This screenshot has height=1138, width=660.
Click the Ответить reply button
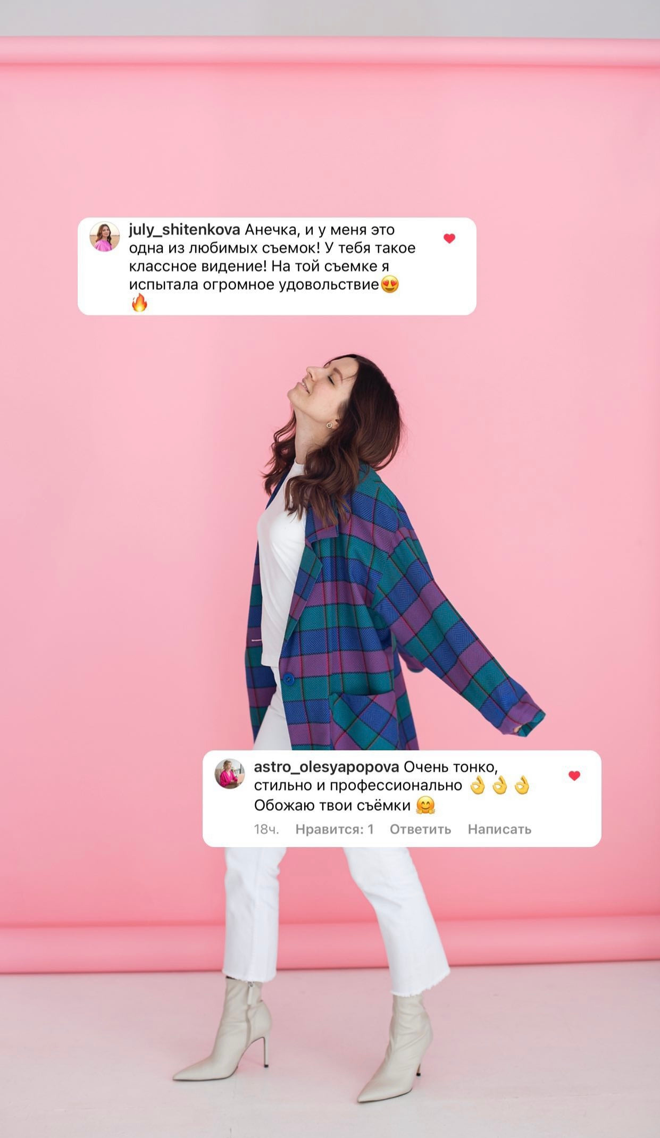420,829
